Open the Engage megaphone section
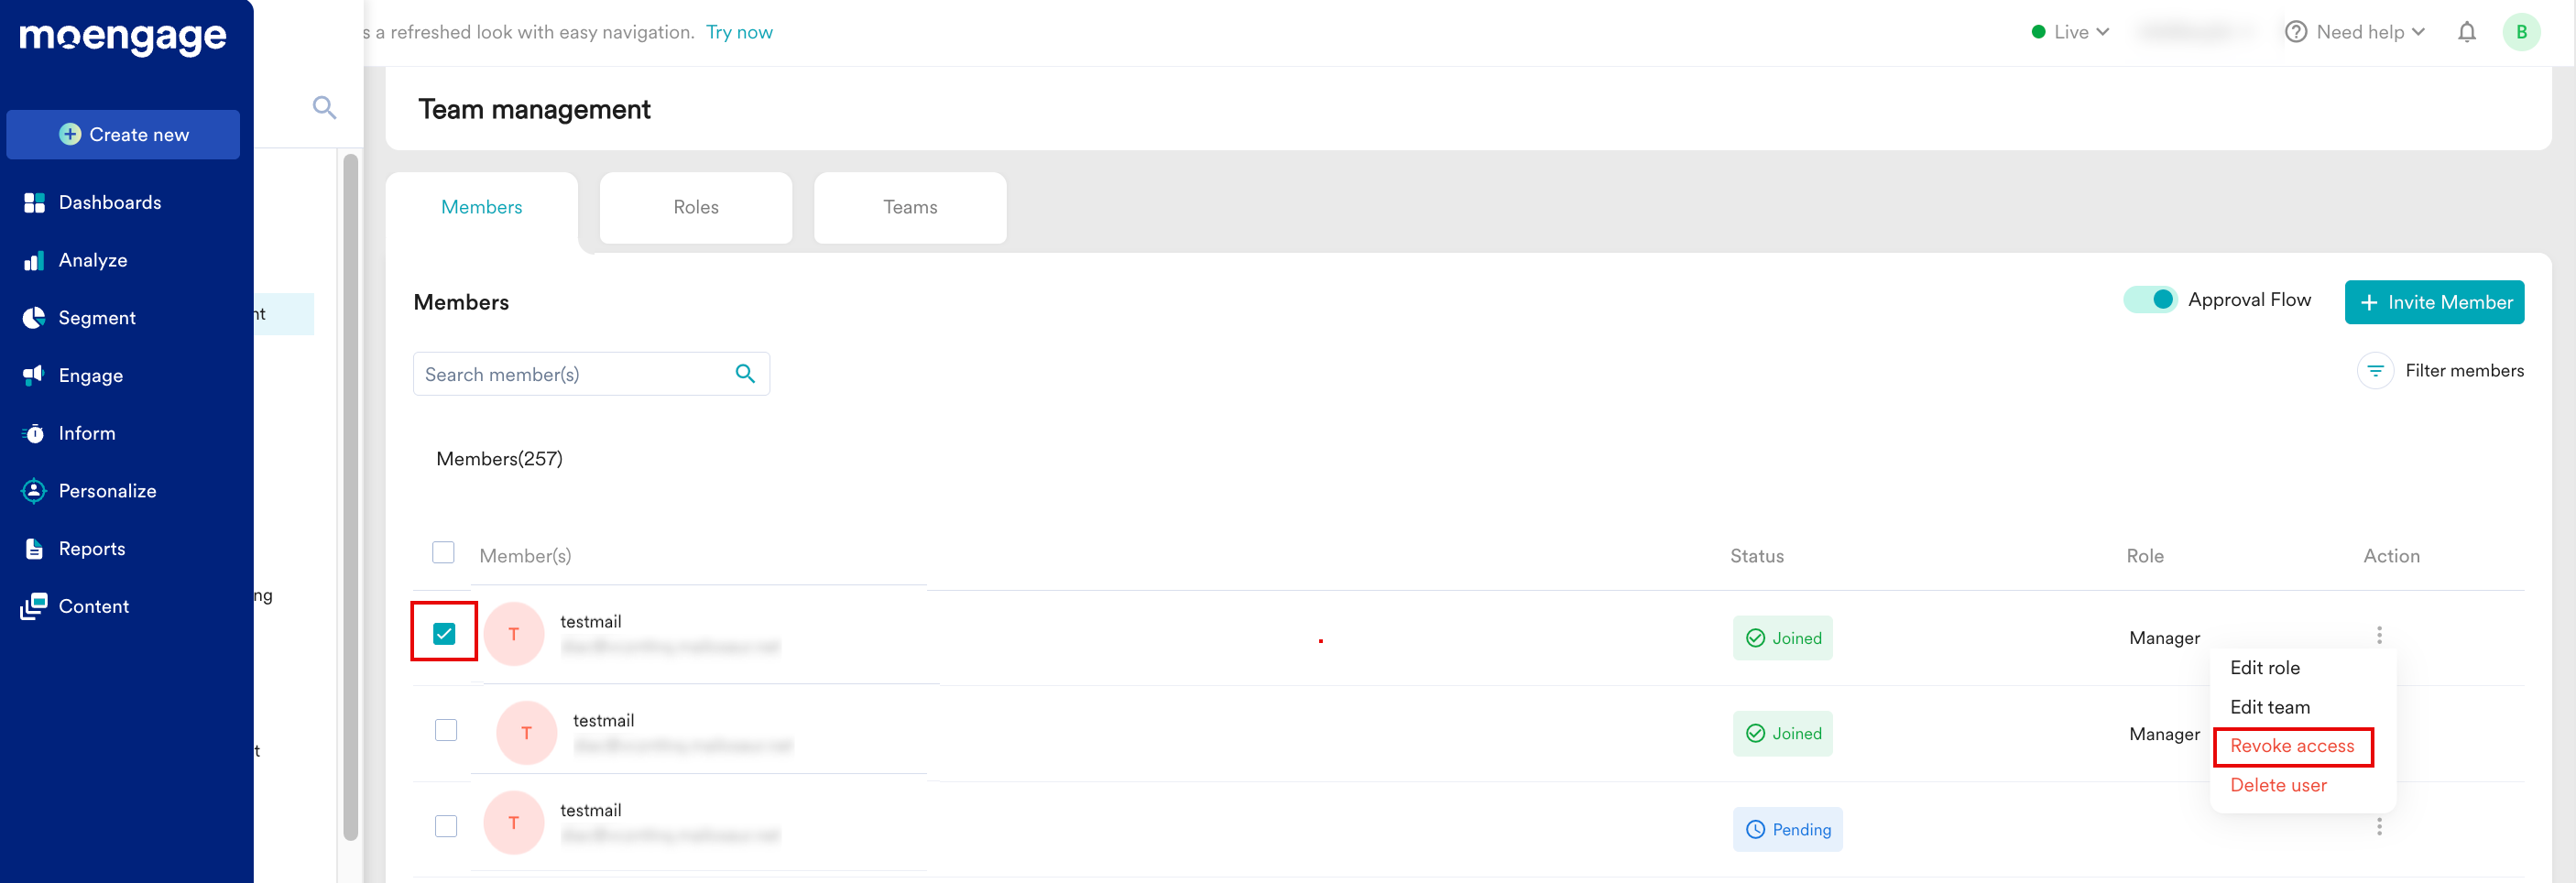Screen dimensions: 2576x883 90,375
